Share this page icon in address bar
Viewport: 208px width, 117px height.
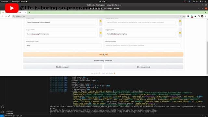coord(180,16)
